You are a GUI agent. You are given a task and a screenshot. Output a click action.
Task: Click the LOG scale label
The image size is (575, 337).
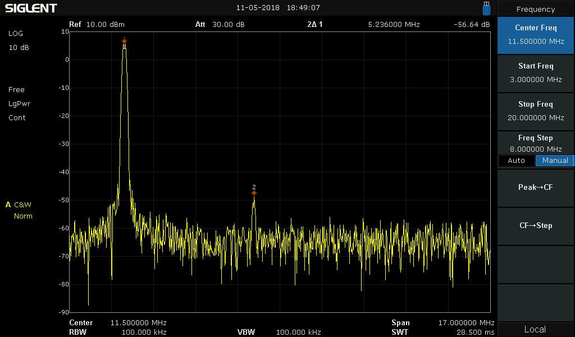tap(16, 33)
